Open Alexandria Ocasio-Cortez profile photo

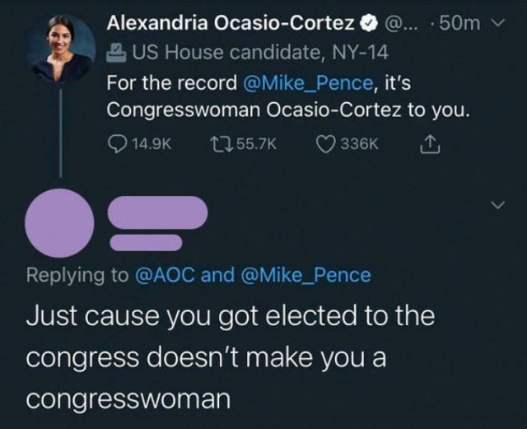click(63, 49)
